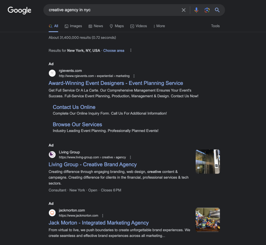Open three-dot menu beside living-group.com URL
Screen dimensions: 266x245
pyautogui.click(x=130, y=157)
